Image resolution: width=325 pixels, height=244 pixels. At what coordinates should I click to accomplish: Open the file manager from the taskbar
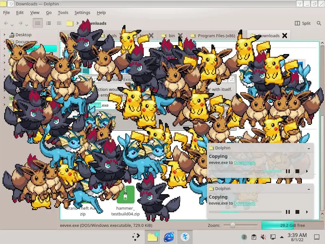(152, 237)
